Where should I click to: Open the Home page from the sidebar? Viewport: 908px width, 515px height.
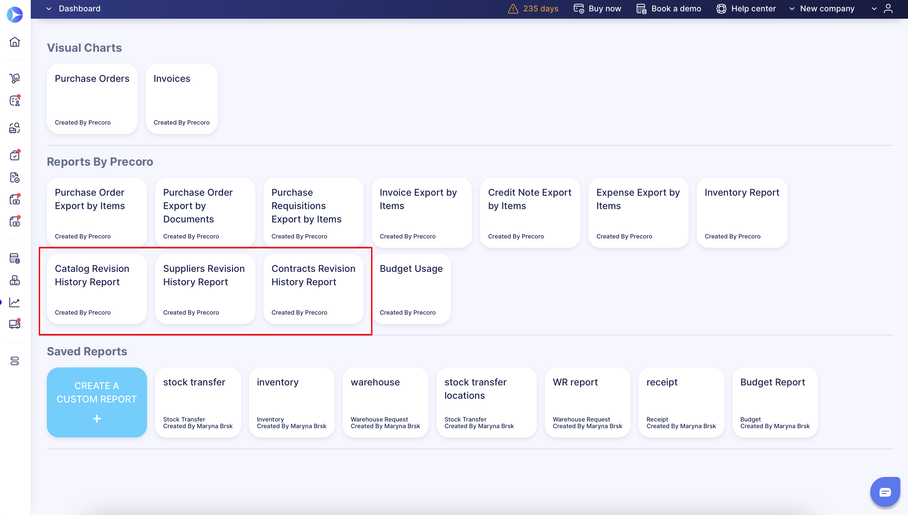15,42
